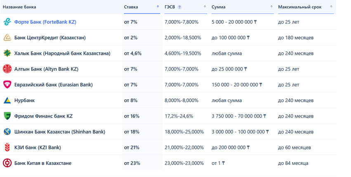Click the Ставка column header label

pos(131,7)
